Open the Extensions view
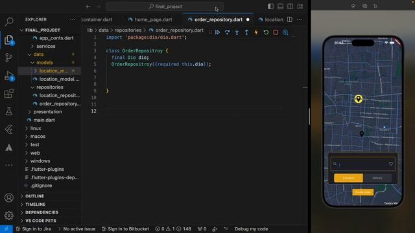 click(x=9, y=93)
